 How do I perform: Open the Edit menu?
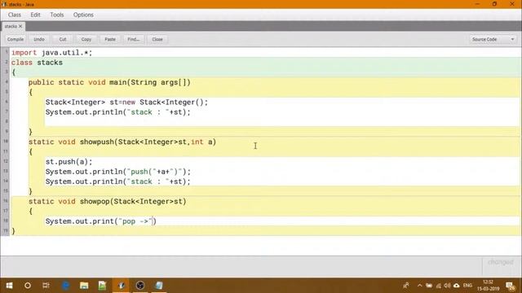click(x=35, y=15)
